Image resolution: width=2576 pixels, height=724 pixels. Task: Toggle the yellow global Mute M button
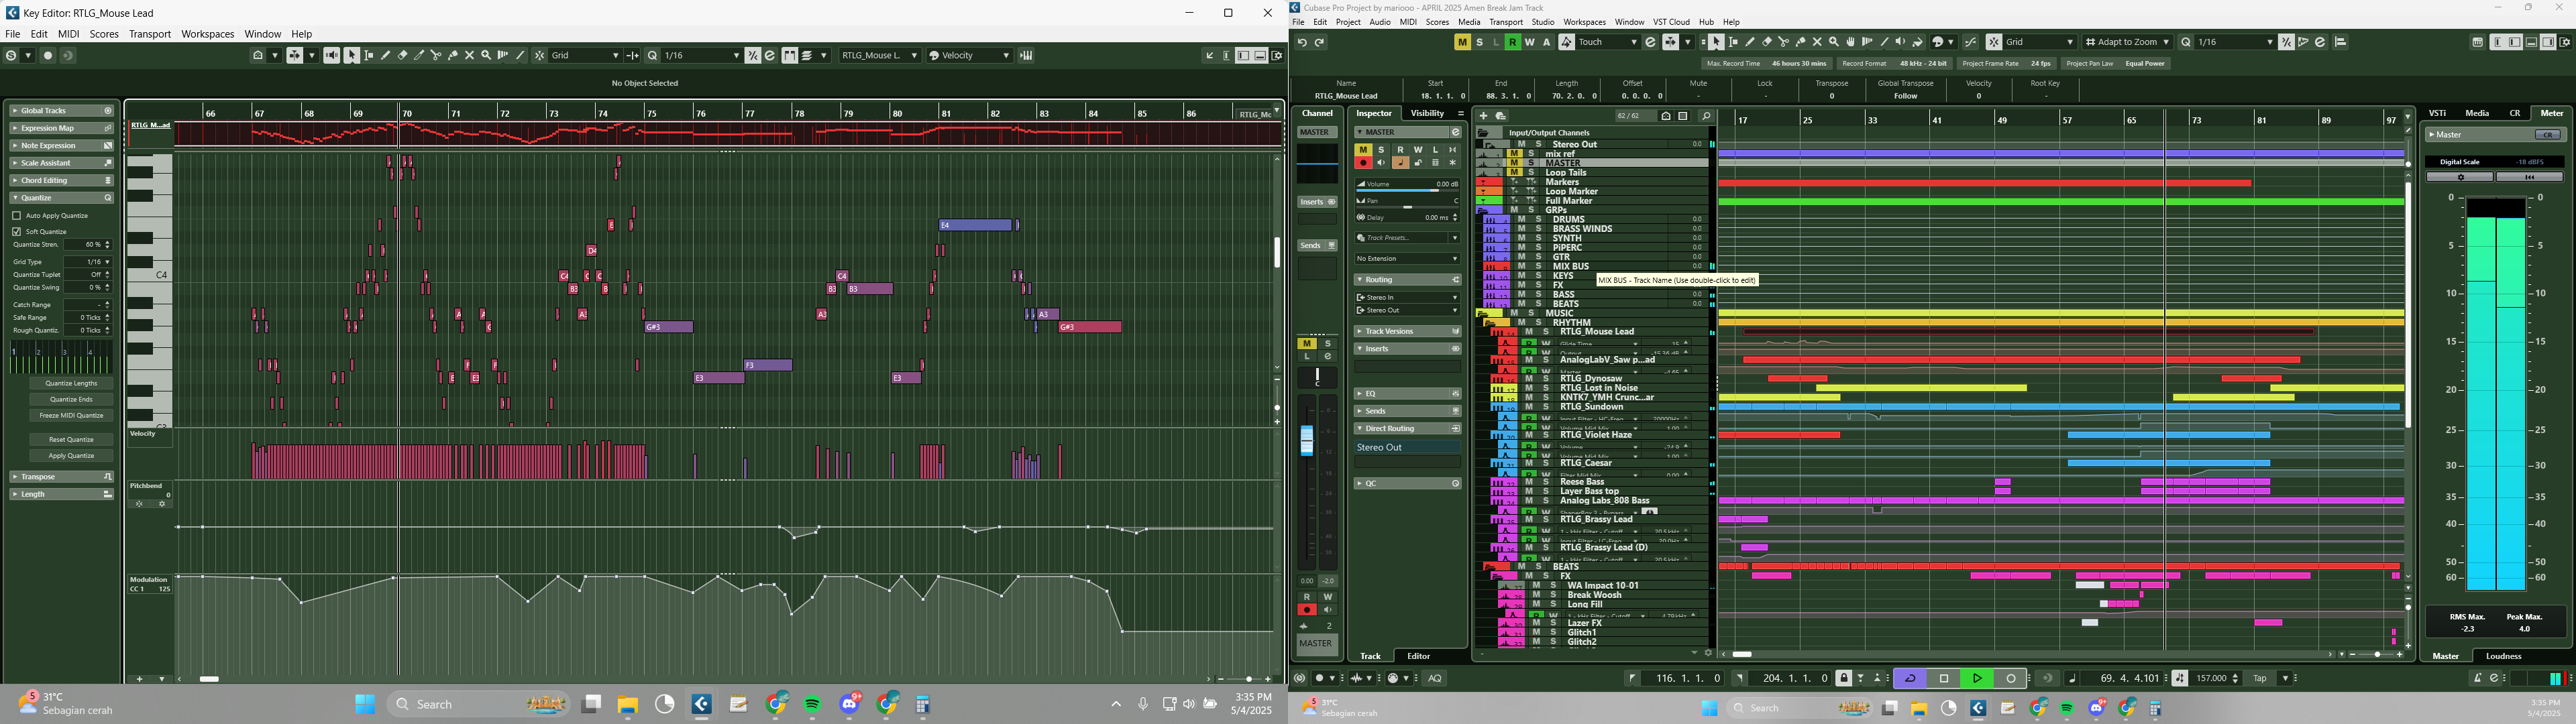[x=1462, y=42]
